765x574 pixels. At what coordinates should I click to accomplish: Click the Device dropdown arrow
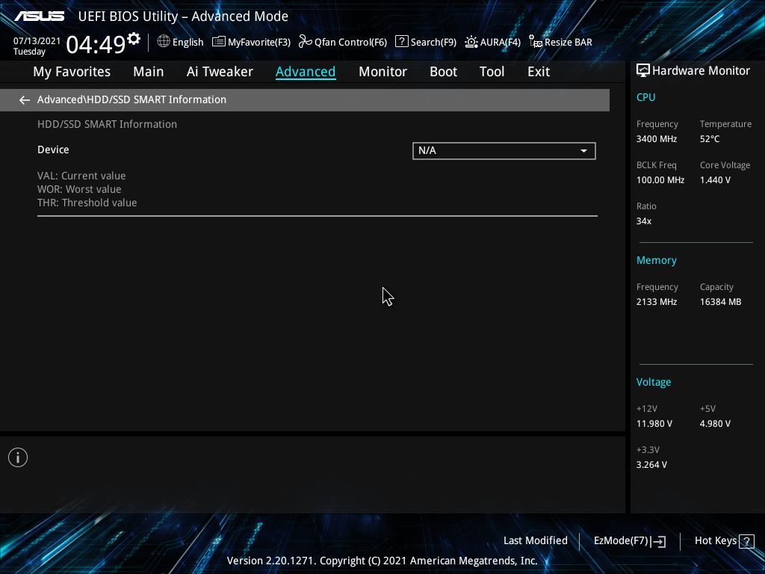(583, 151)
